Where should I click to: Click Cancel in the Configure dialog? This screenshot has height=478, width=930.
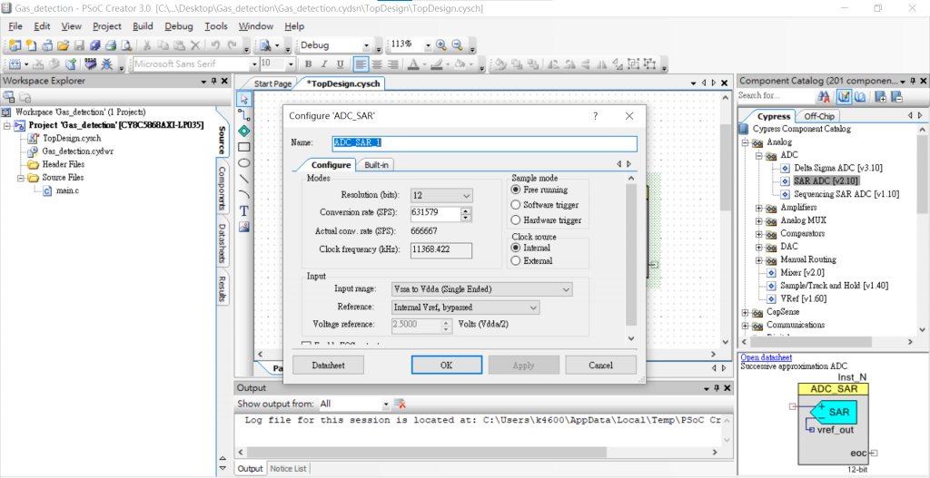click(x=601, y=366)
